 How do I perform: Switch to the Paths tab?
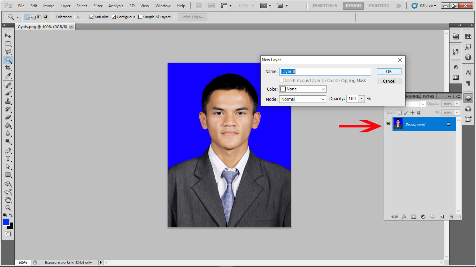[x=429, y=96]
